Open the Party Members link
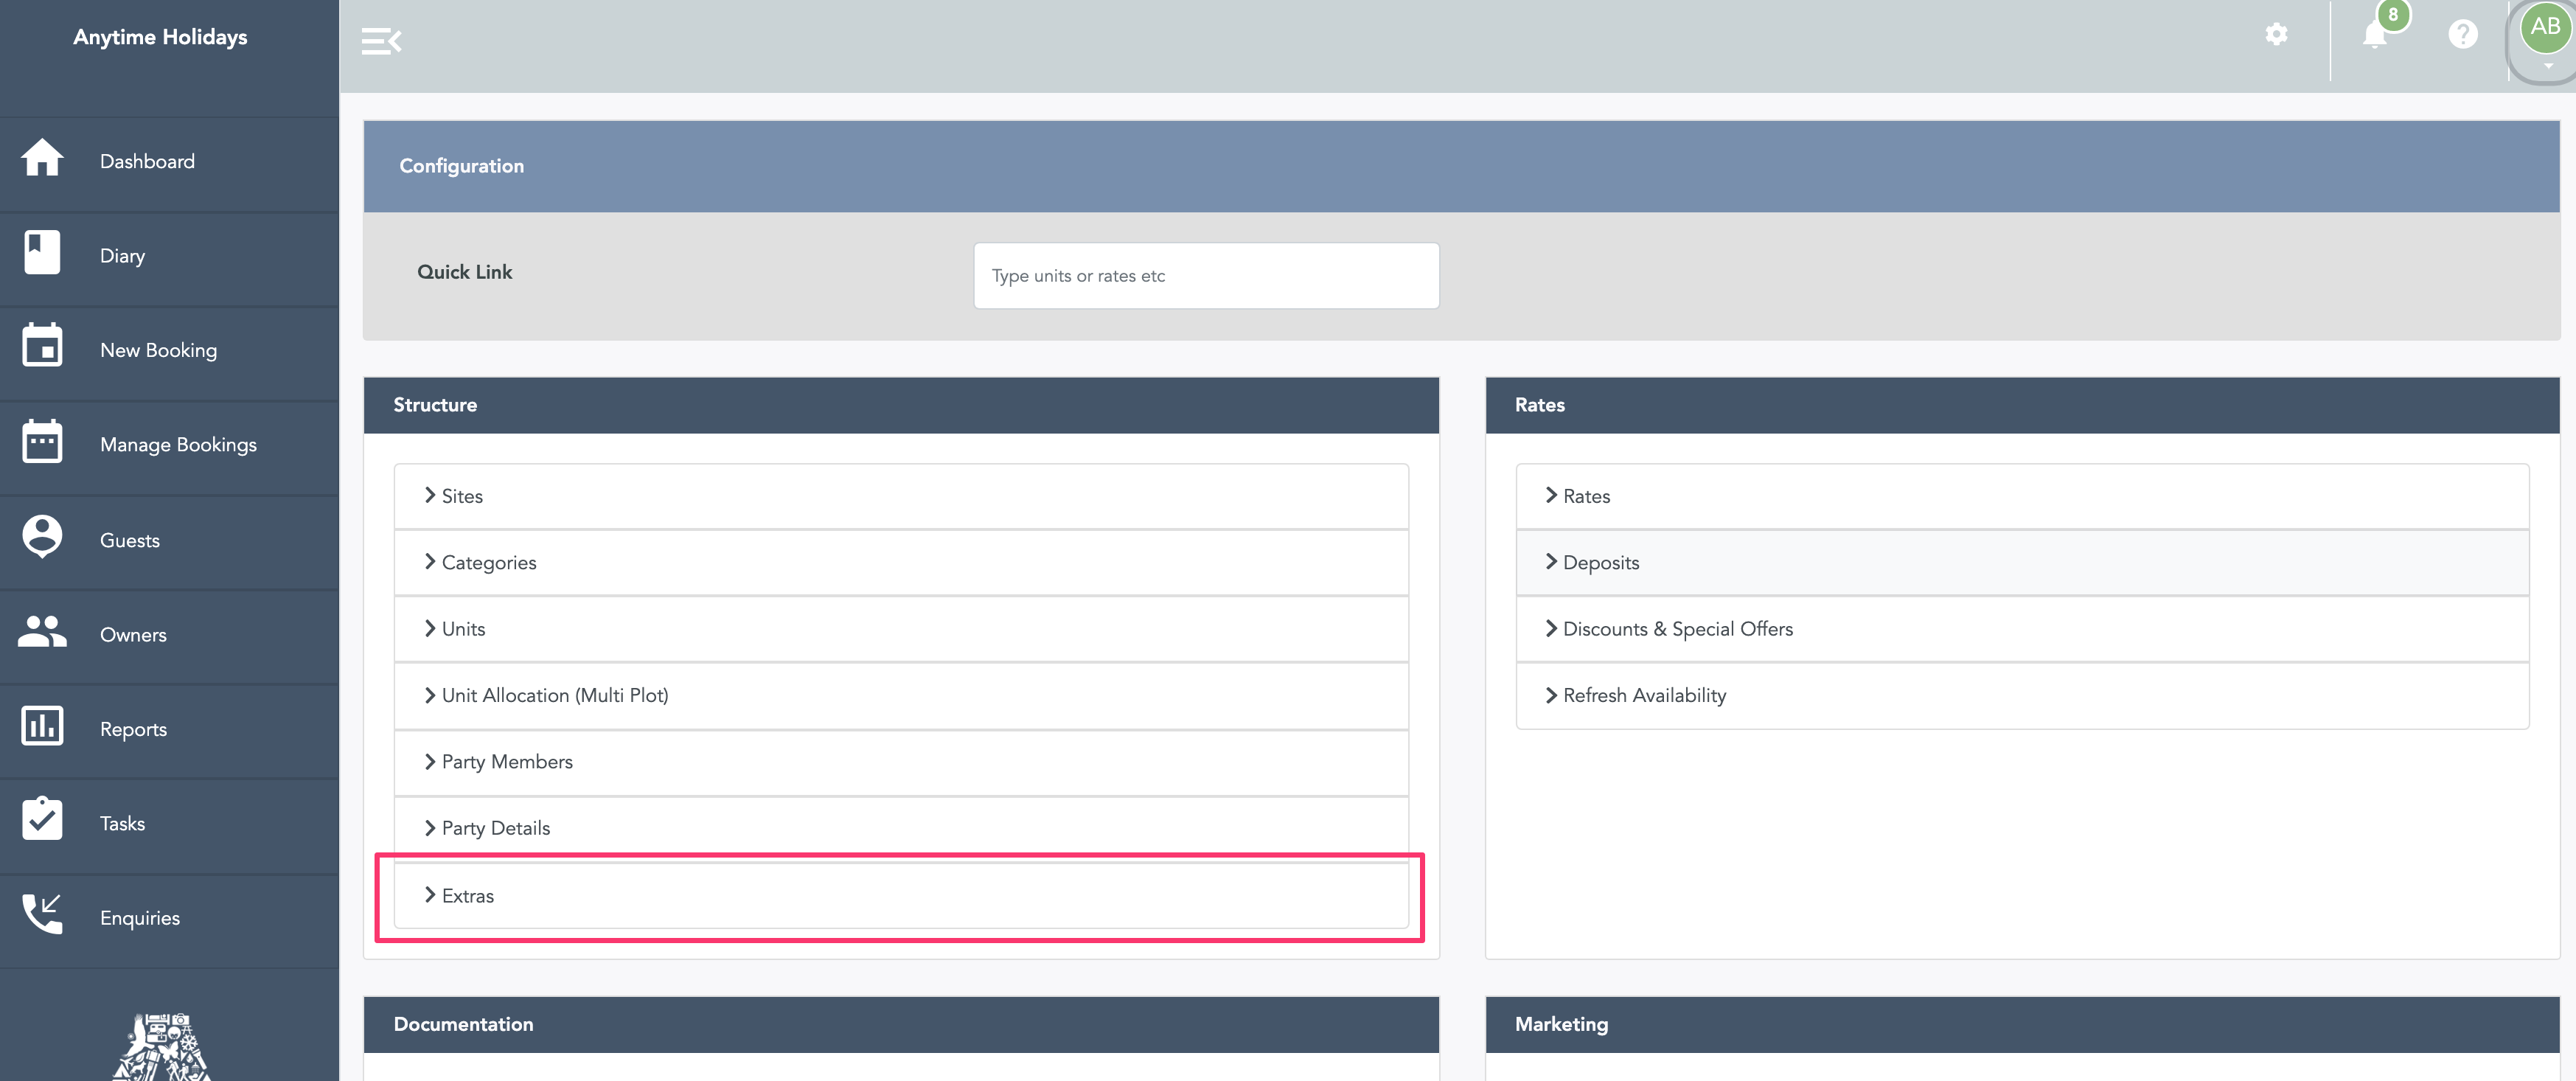The width and height of the screenshot is (2576, 1081). click(x=507, y=762)
